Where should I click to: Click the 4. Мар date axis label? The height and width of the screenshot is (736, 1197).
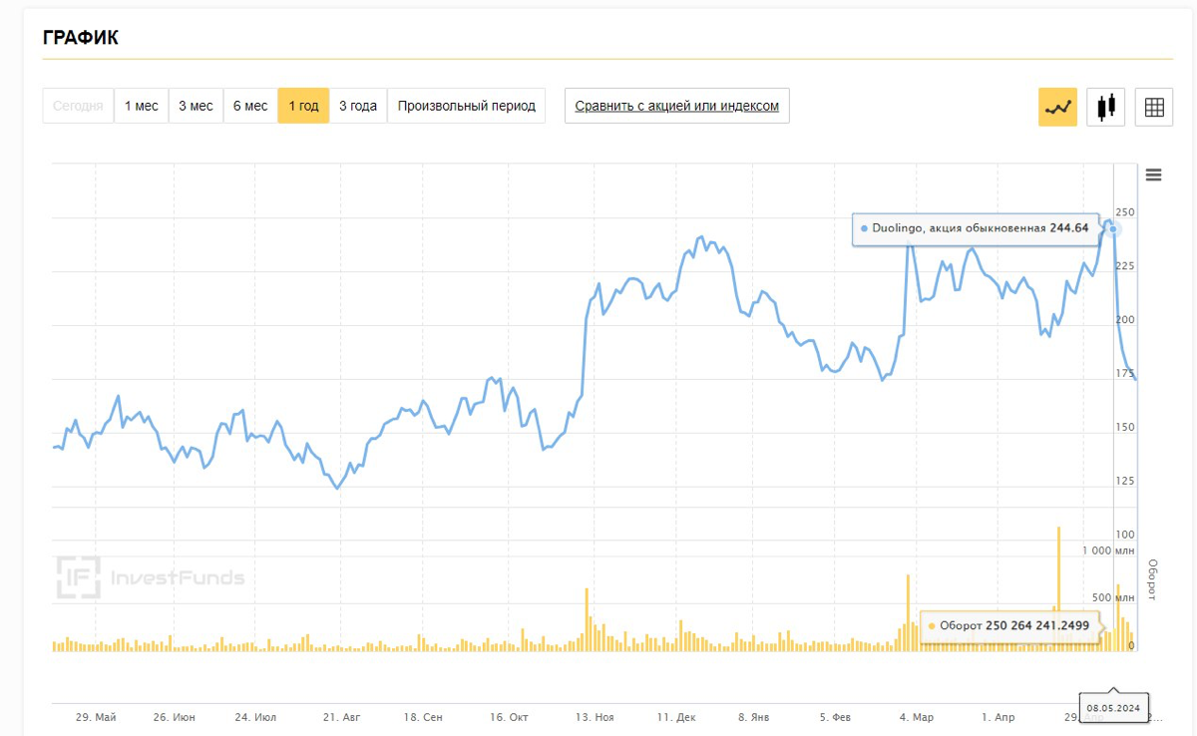[916, 717]
